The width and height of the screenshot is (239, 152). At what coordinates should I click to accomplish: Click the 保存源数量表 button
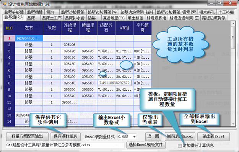pos(65,136)
